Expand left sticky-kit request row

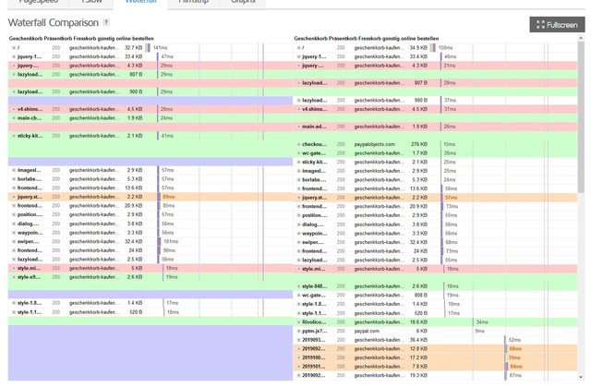14,136
